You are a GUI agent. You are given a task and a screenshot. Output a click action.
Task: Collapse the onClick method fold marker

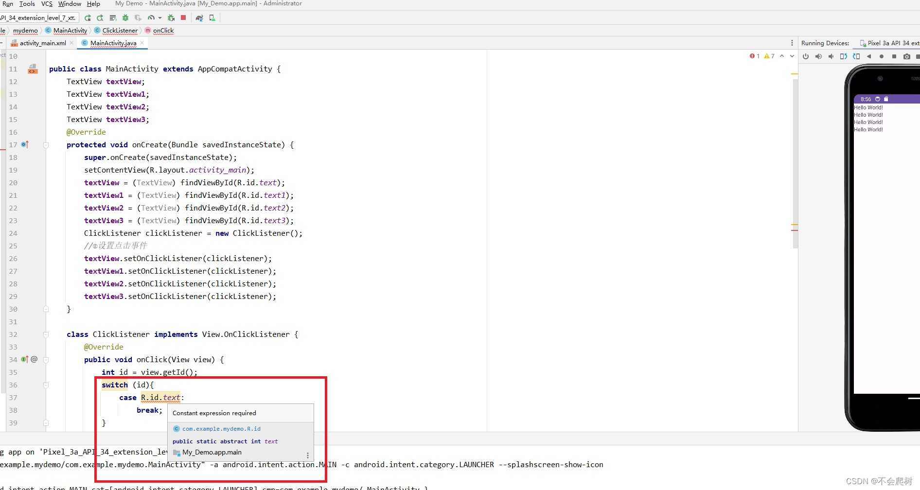click(46, 360)
